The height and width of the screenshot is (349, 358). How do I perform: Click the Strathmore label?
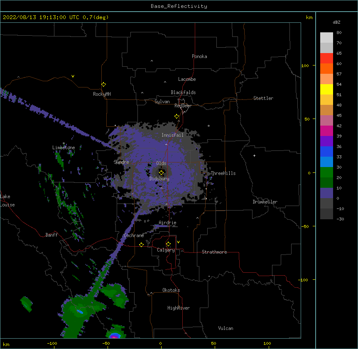(214, 252)
